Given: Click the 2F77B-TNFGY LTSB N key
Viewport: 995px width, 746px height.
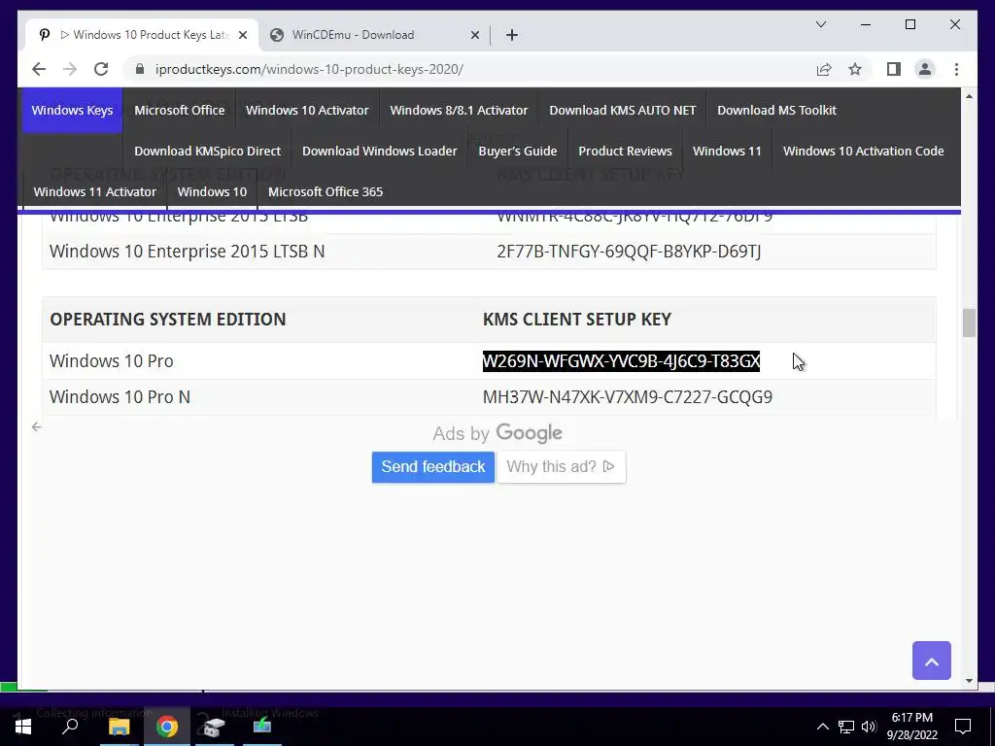Looking at the screenshot, I should click(629, 252).
